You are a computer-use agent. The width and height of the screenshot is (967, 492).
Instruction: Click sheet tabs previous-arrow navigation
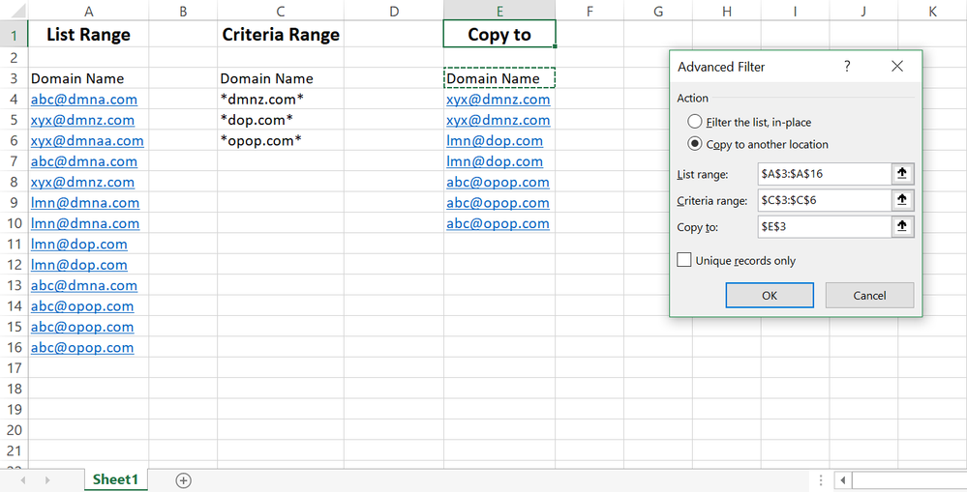coord(23,480)
